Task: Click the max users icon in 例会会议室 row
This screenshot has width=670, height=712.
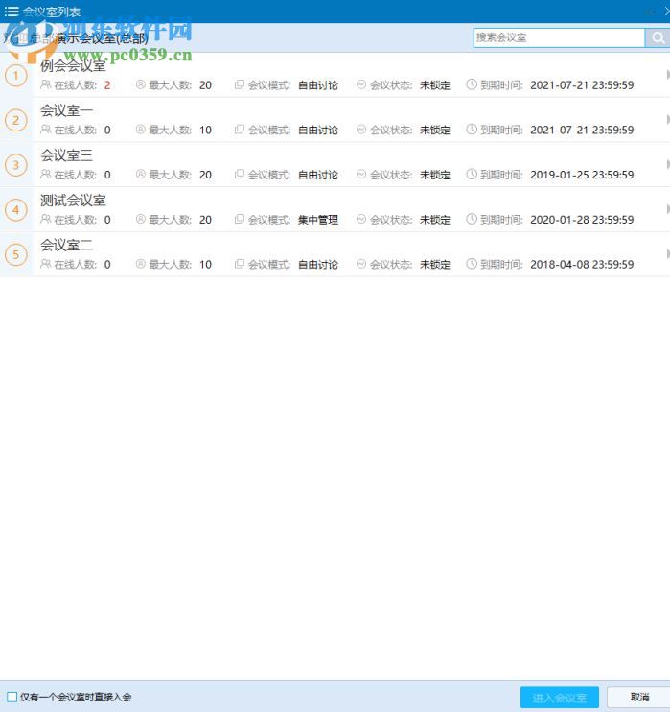Action: tap(141, 84)
